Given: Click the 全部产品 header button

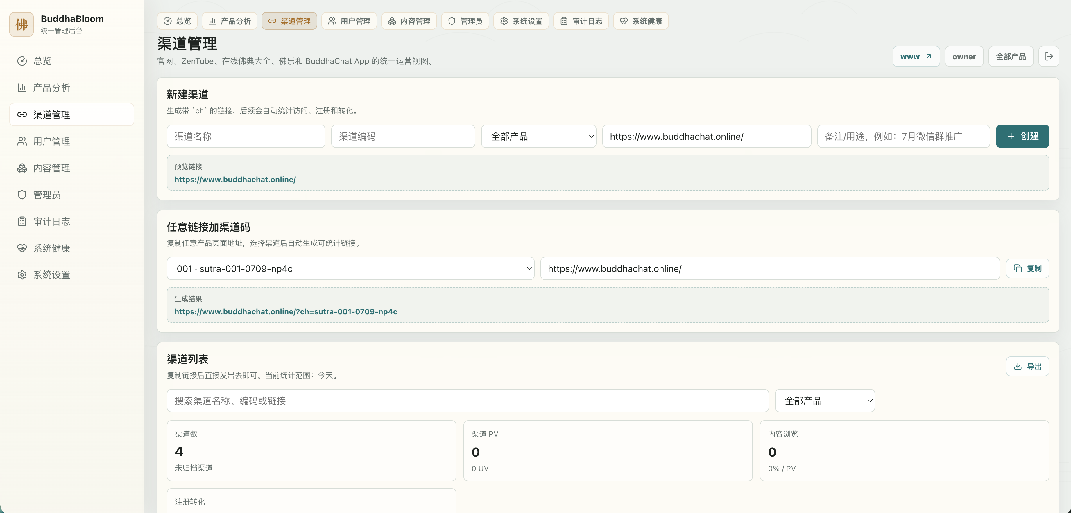Looking at the screenshot, I should pos(1011,57).
